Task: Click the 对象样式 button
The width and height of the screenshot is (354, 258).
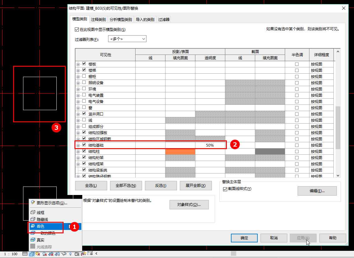Action: pyautogui.click(x=189, y=205)
